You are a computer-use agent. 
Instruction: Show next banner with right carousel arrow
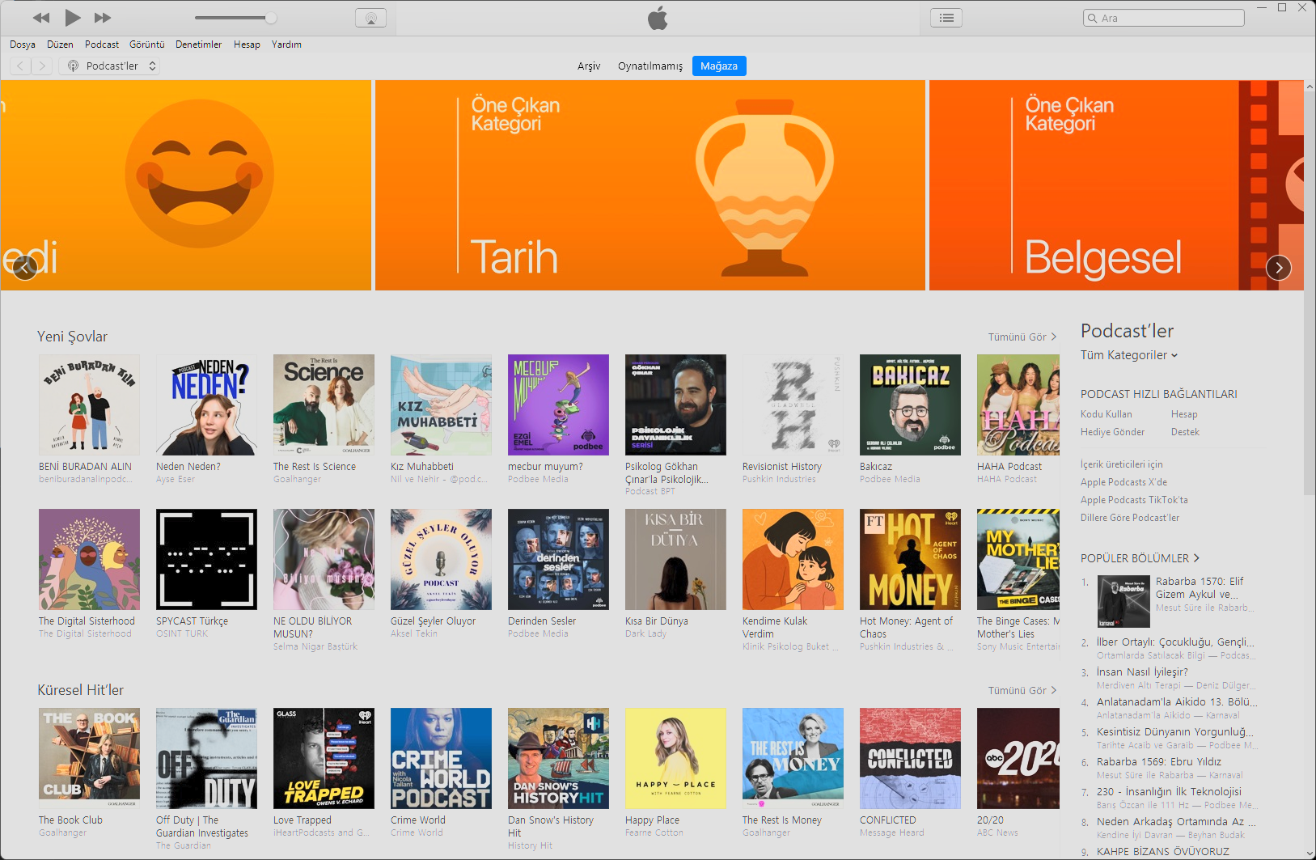[x=1279, y=267]
